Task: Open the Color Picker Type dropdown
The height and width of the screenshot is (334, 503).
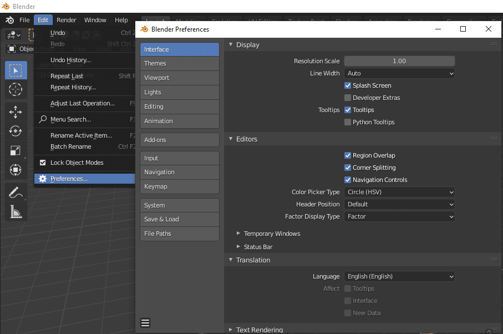Action: [x=399, y=192]
